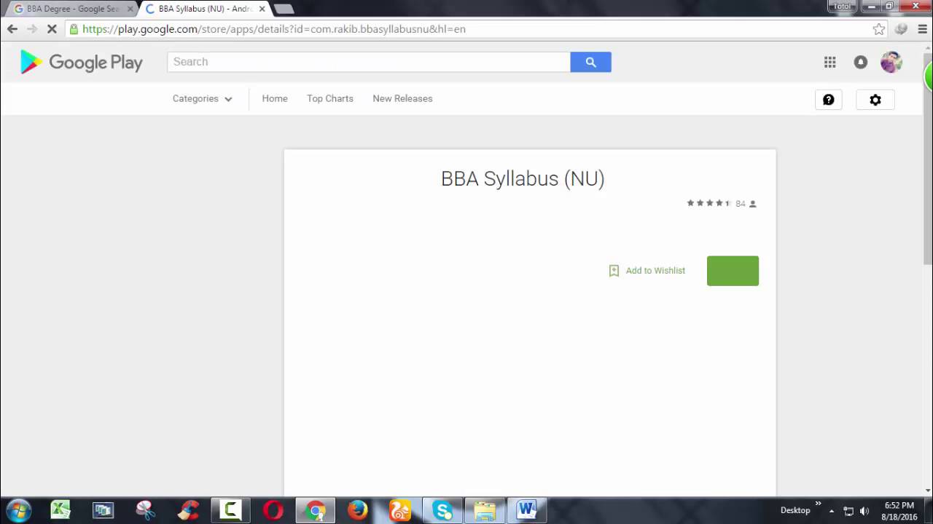
Task: Click the star rating with 84 reviews
Action: [x=722, y=204]
